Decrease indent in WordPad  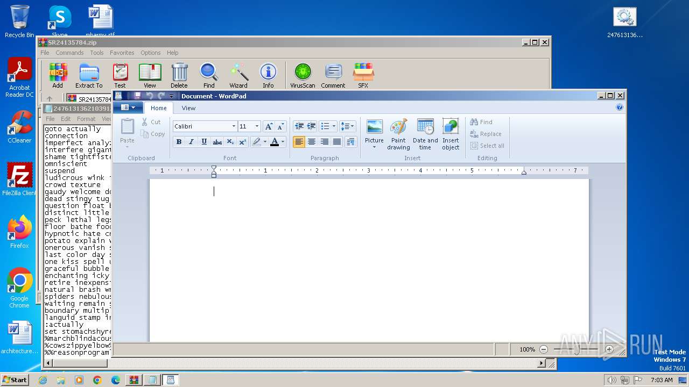pos(299,126)
